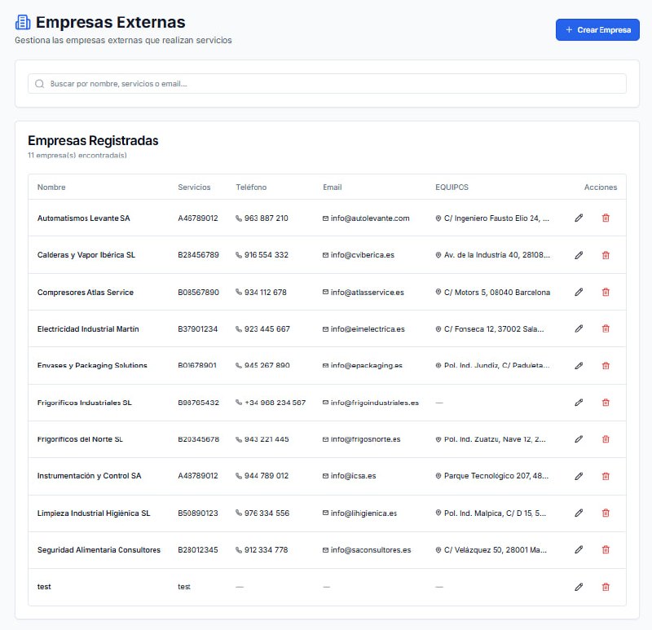Delete Frigoríficos del Norte SL entry
Image resolution: width=652 pixels, height=630 pixels.
pyautogui.click(x=606, y=439)
